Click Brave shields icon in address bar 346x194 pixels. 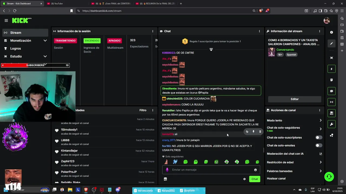pyautogui.click(x=261, y=11)
